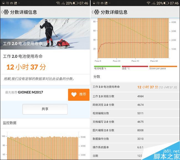Tap the GIONEE M2017 device name
The image size is (180, 160).
pos(30,92)
